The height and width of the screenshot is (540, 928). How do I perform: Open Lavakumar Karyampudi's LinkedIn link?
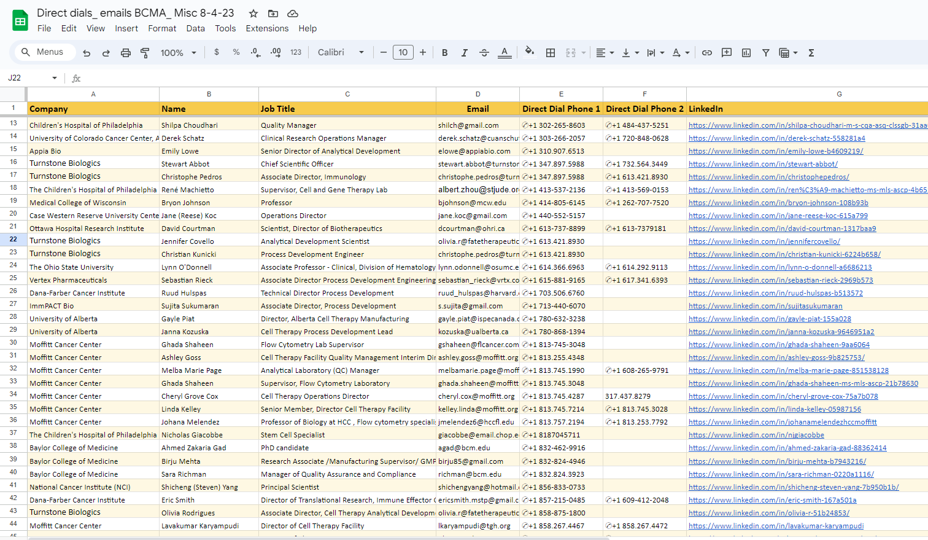[776, 526]
